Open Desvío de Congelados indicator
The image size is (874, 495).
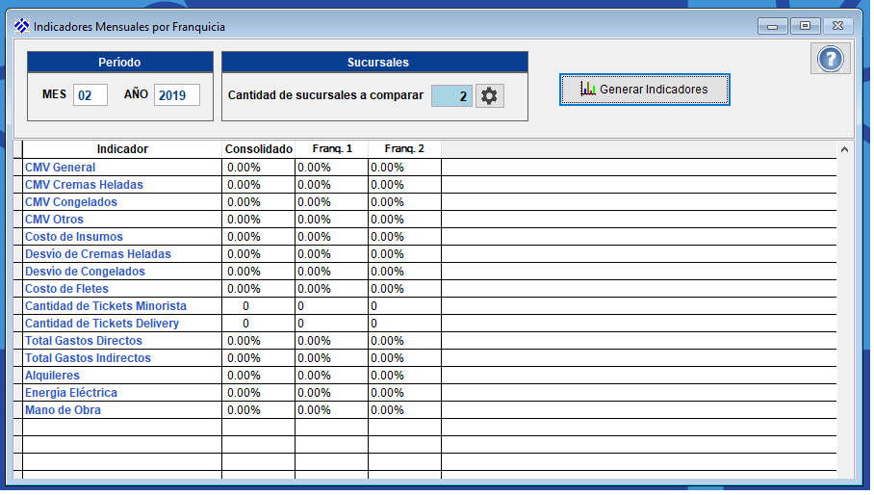(85, 272)
